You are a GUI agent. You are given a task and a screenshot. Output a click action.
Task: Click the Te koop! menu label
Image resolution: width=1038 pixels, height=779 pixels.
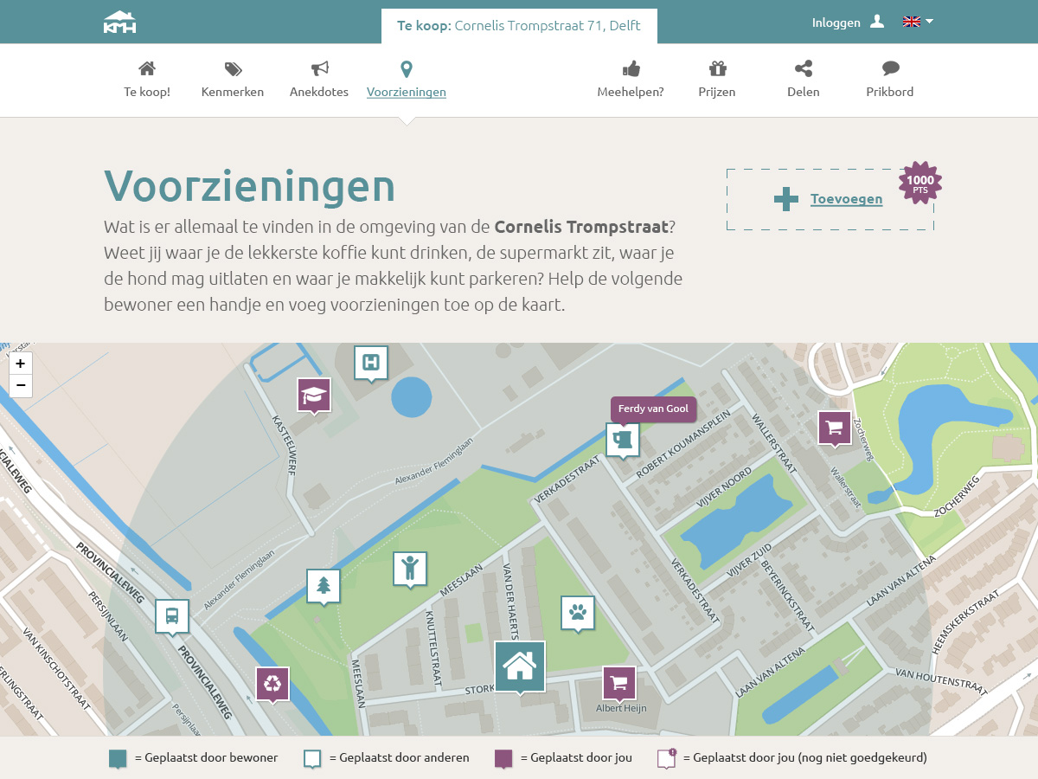point(147,92)
